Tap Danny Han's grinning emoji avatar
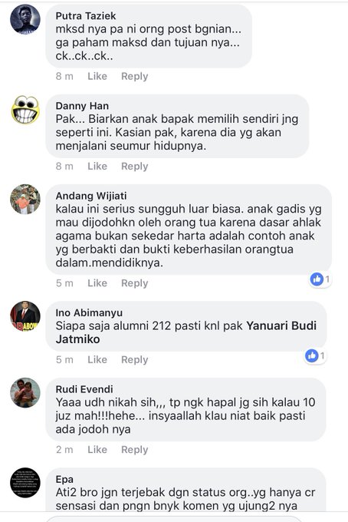This screenshot has width=348, height=522. coord(25,110)
